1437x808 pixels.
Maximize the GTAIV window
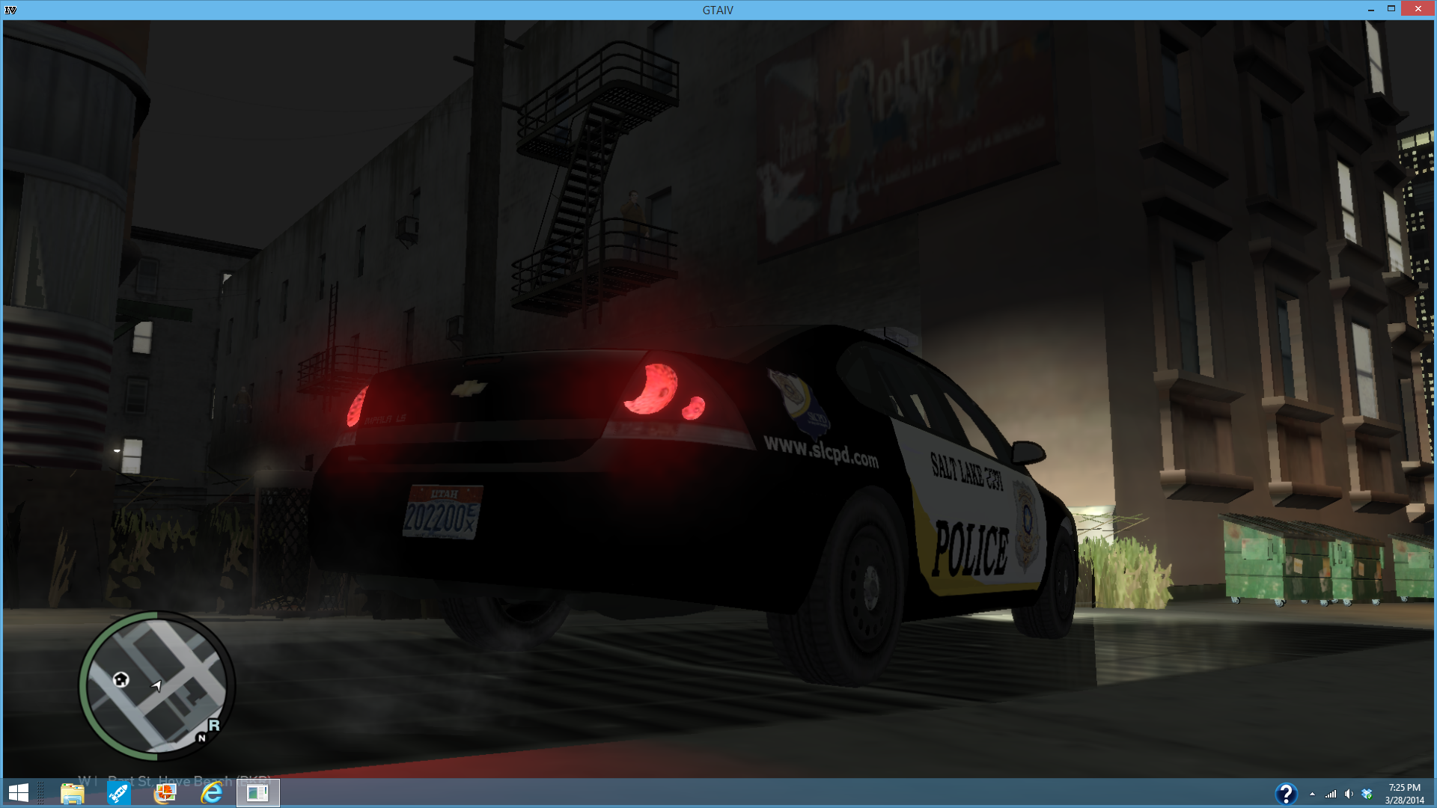tap(1391, 9)
